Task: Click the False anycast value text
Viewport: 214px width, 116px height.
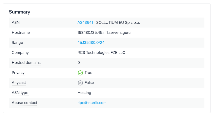Action: [89, 83]
